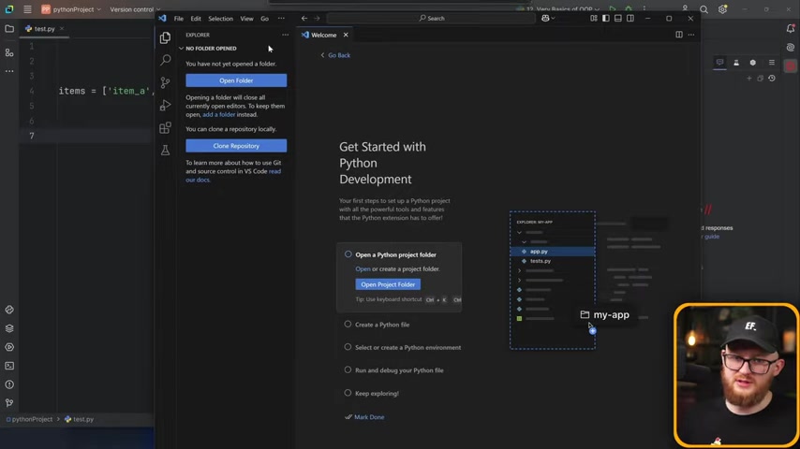This screenshot has width=800, height=449.
Task: Click the Open Project Folder button
Action: coord(388,284)
